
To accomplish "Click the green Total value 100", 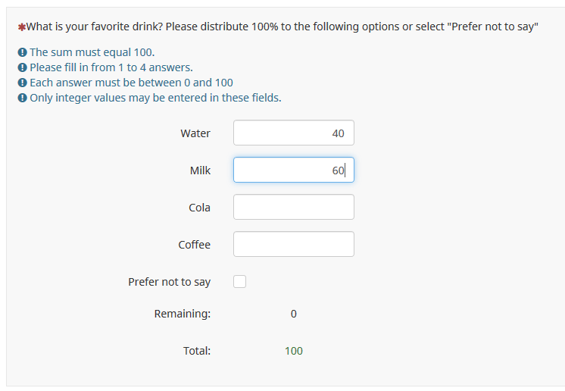I will [x=293, y=351].
